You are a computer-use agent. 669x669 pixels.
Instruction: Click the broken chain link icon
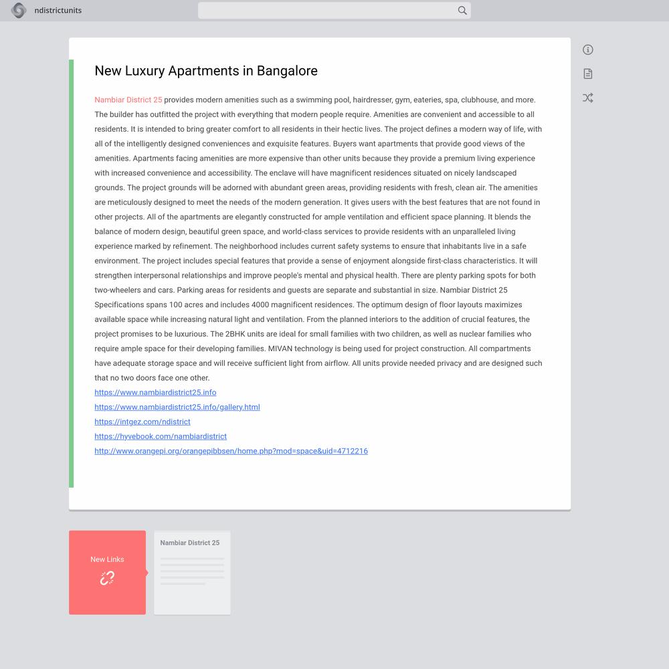pyautogui.click(x=107, y=578)
